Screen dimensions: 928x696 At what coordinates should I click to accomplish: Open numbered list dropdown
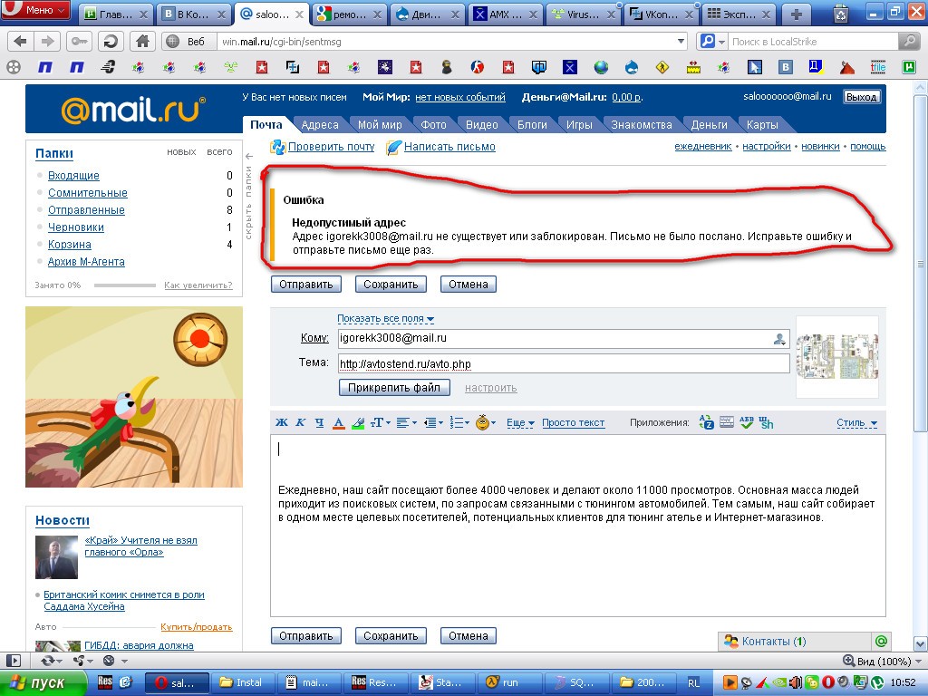click(x=459, y=422)
